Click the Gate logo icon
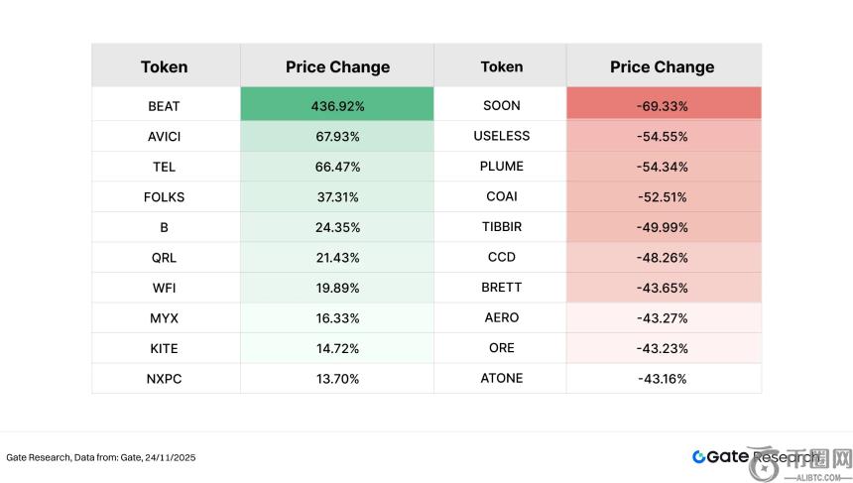 pyautogui.click(x=699, y=457)
